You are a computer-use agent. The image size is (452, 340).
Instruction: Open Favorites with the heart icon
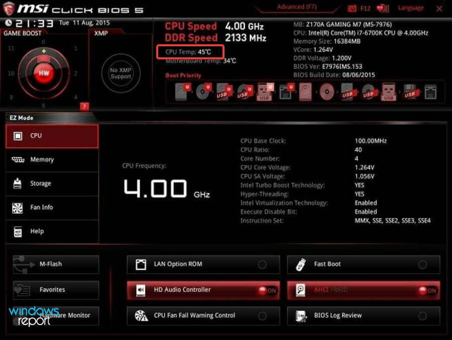pos(55,290)
